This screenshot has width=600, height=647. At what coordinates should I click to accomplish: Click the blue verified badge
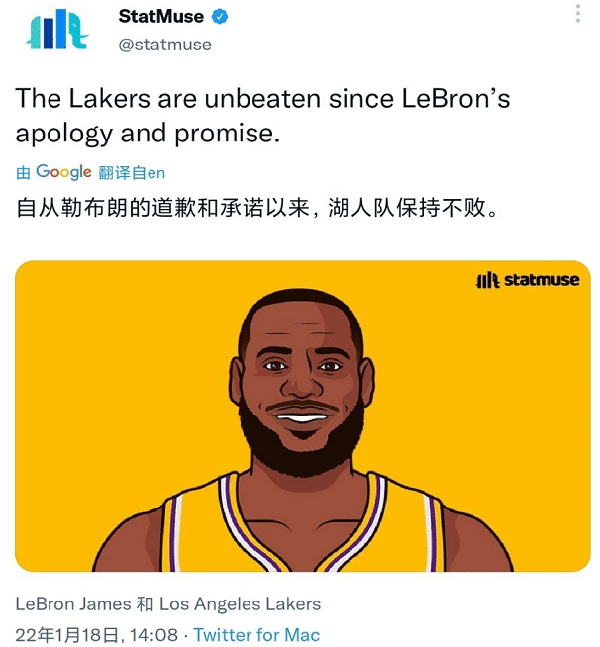[220, 17]
